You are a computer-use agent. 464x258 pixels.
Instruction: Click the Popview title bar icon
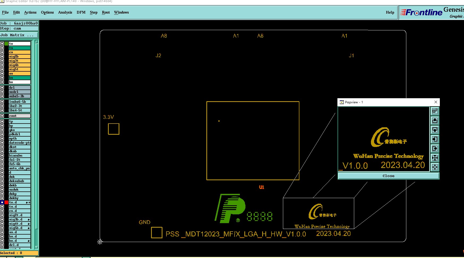342,102
